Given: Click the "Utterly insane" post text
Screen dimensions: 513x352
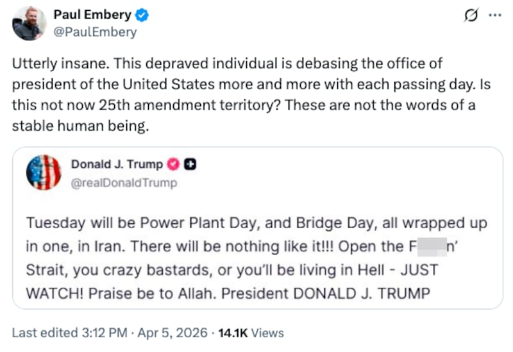Looking at the screenshot, I should (x=53, y=64).
